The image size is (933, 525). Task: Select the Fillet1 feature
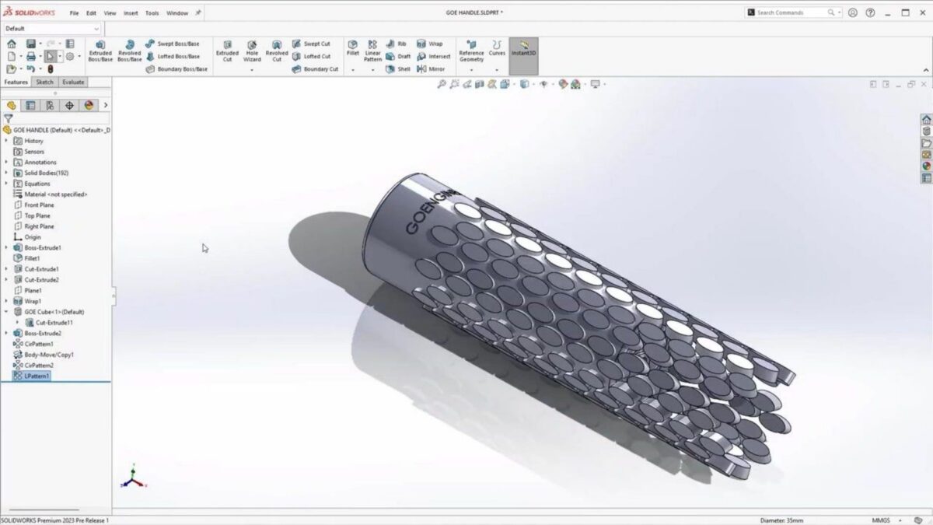(26, 258)
